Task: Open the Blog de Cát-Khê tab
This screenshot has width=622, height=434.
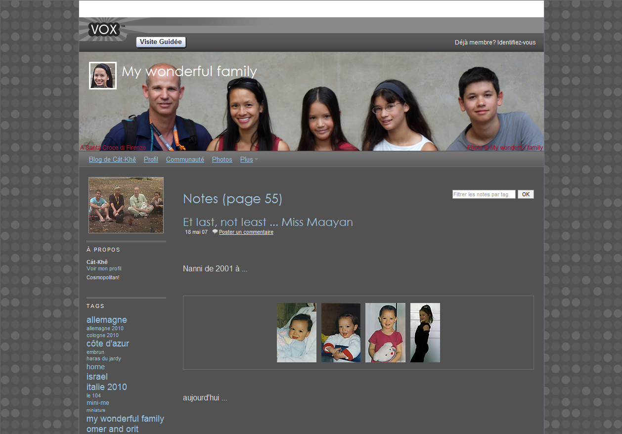Action: point(112,160)
